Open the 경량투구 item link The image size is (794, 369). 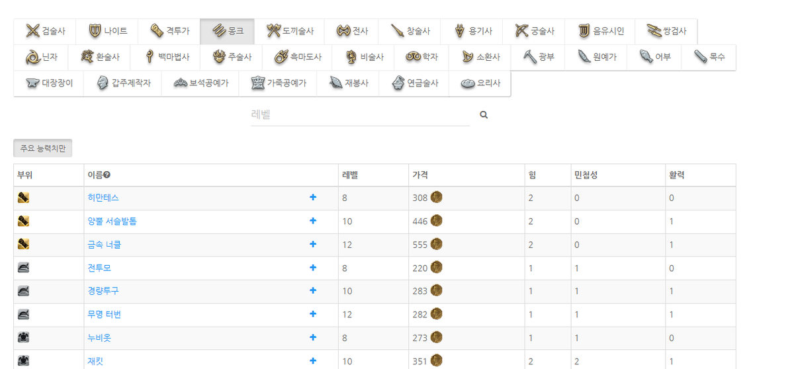103,291
